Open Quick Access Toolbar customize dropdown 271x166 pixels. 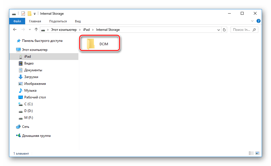(35, 14)
